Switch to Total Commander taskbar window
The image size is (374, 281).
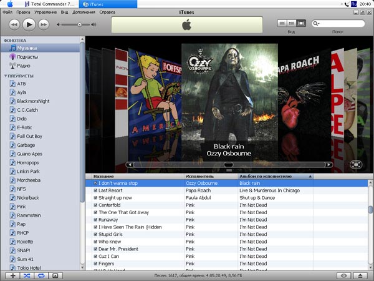pyautogui.click(x=50, y=4)
